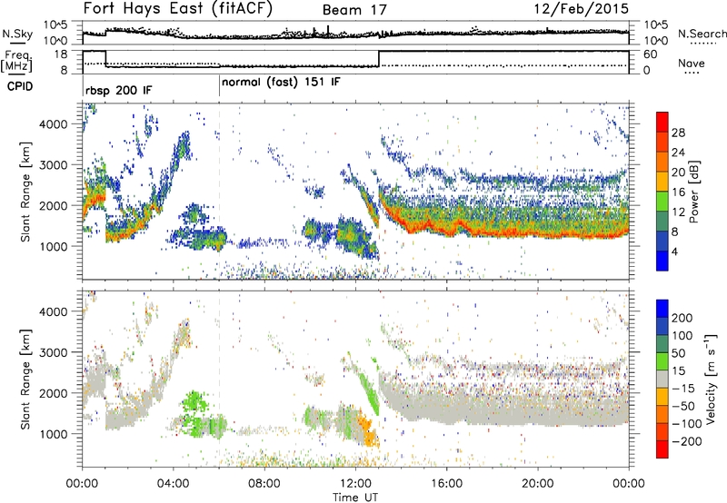Click the '28' Power colorbar tick
Viewport: 727px width, 503px height.
(x=678, y=133)
